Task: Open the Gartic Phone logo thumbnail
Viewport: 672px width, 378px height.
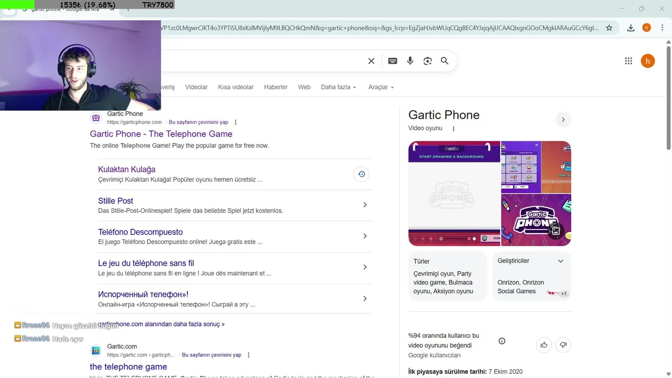Action: [536, 220]
